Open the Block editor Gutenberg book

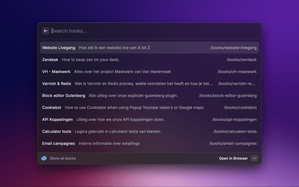64,95
